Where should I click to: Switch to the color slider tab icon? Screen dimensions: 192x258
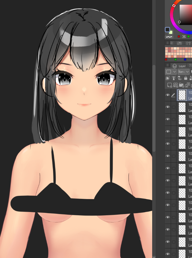tap(171, 43)
